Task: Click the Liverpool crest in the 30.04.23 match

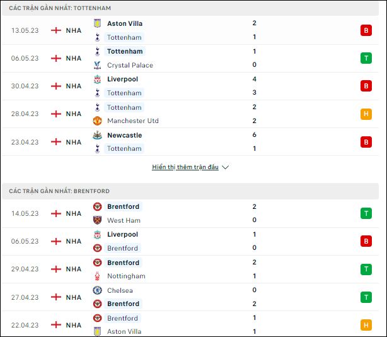Action: [x=97, y=80]
